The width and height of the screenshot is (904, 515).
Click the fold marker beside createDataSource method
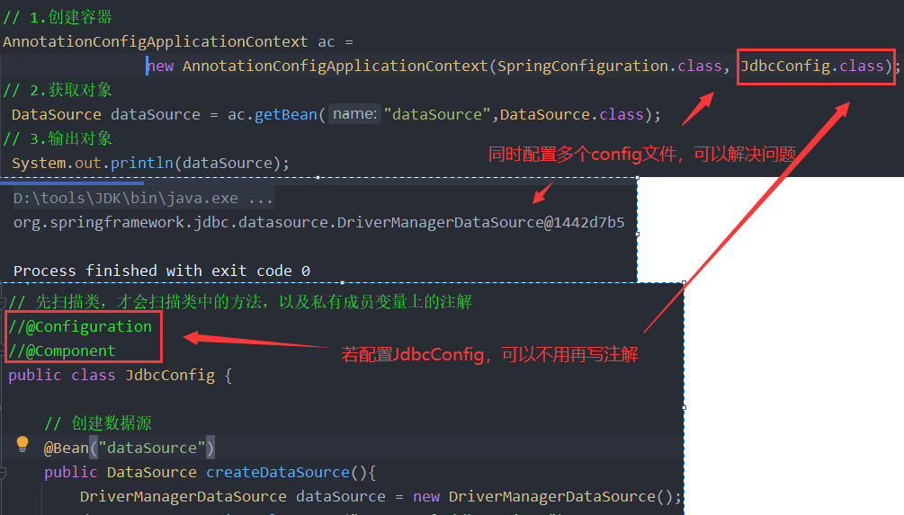click(3, 473)
